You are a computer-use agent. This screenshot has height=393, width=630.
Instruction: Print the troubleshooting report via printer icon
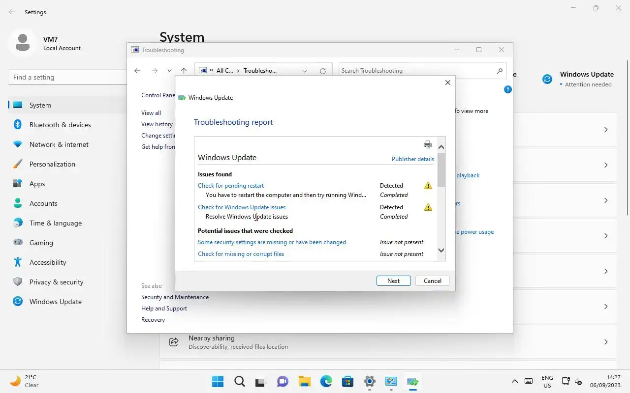click(x=427, y=144)
